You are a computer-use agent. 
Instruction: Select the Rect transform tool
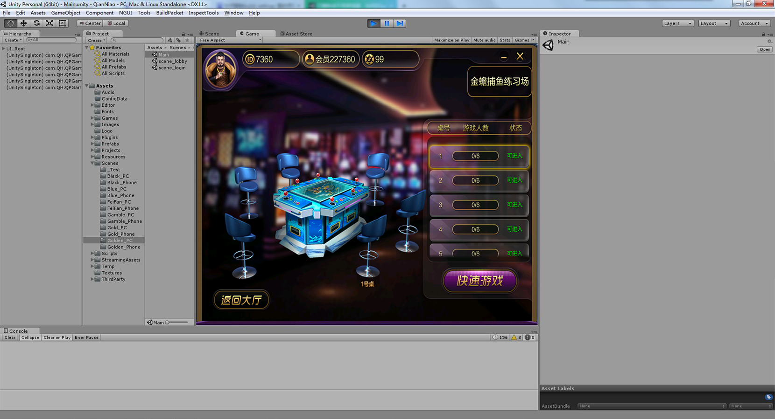(x=63, y=23)
